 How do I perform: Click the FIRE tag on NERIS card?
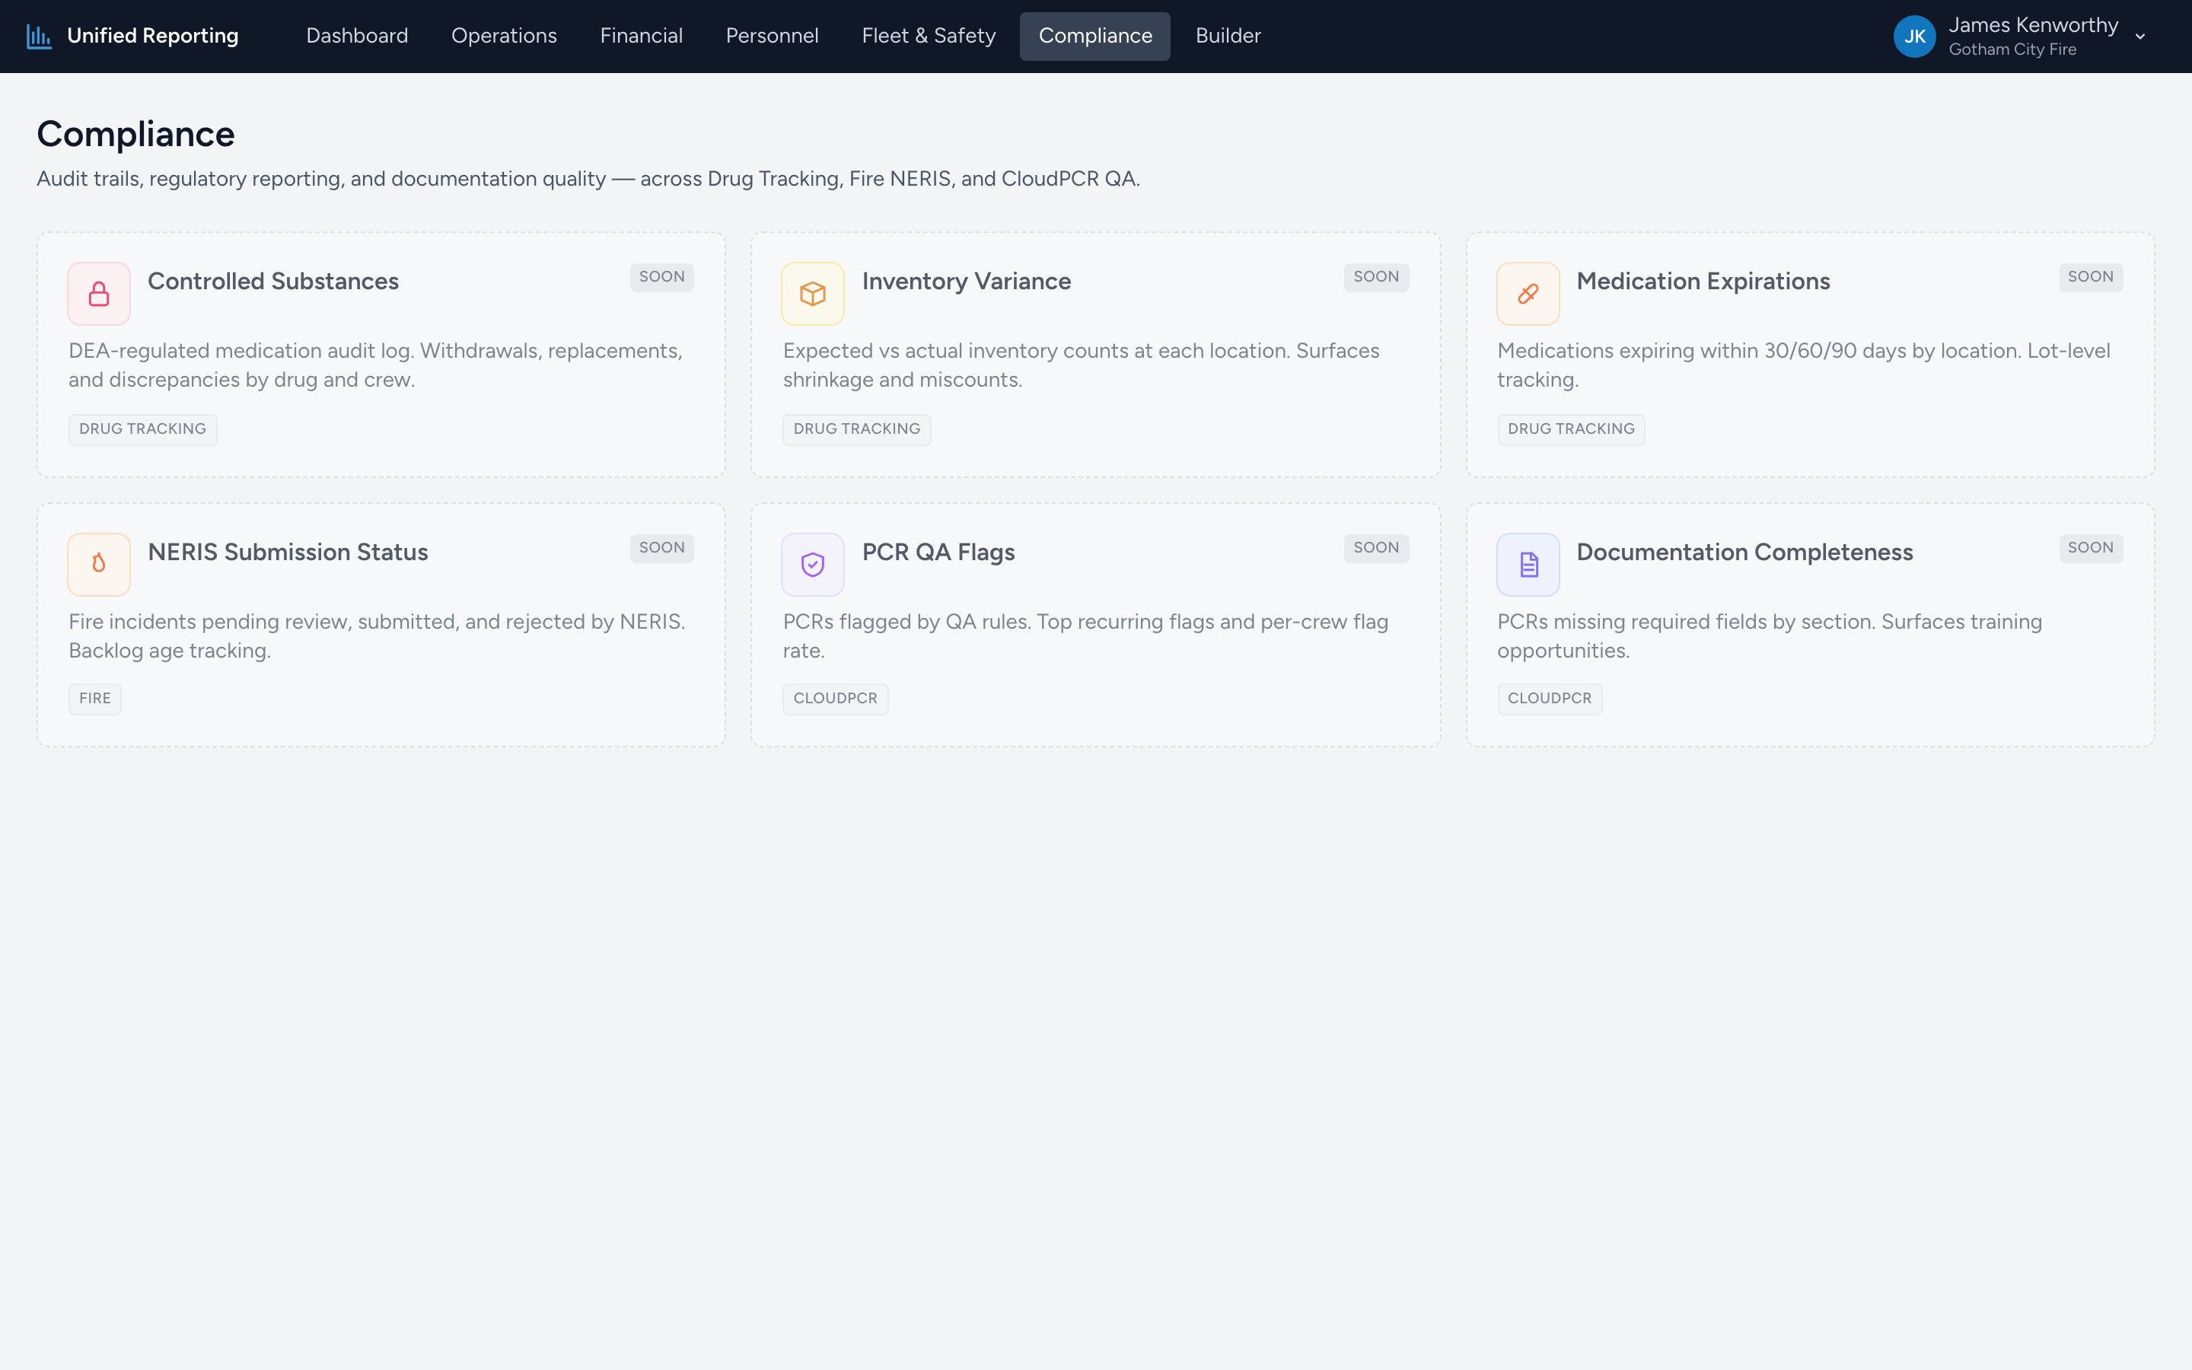tap(94, 699)
